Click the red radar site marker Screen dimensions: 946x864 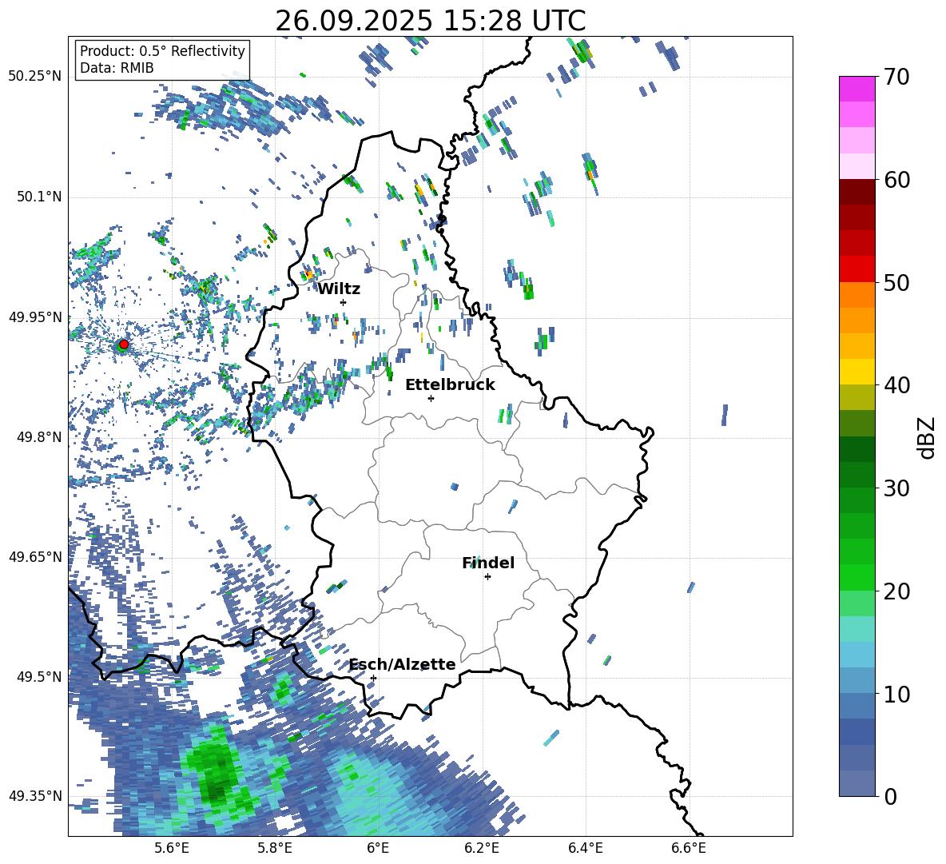124,344
